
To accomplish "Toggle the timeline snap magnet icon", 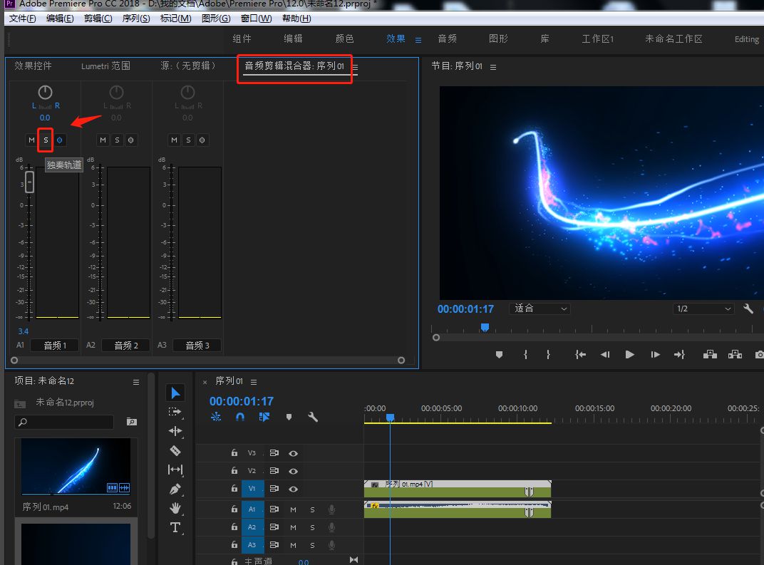I will (240, 418).
